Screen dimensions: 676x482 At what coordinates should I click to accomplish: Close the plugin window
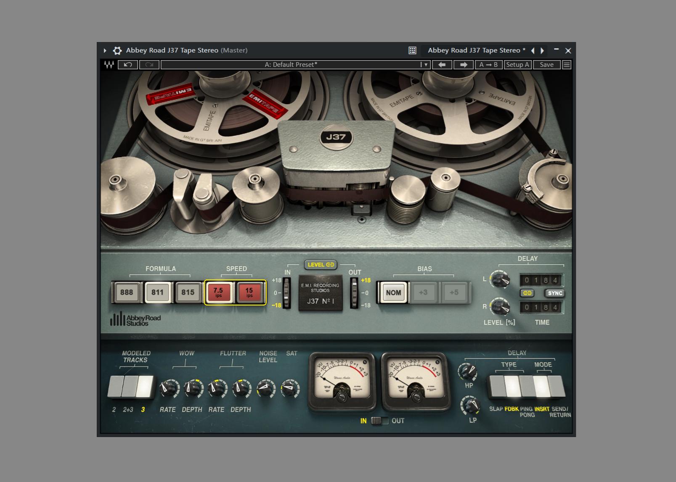pyautogui.click(x=568, y=50)
